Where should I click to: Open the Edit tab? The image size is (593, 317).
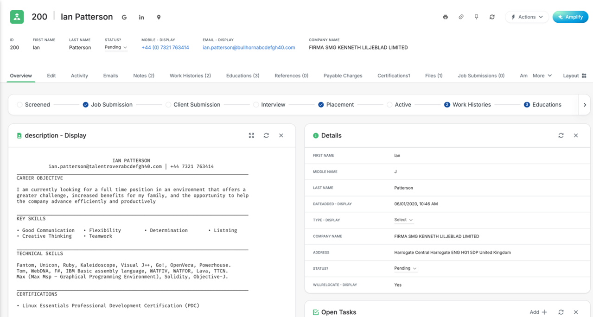coord(51,76)
